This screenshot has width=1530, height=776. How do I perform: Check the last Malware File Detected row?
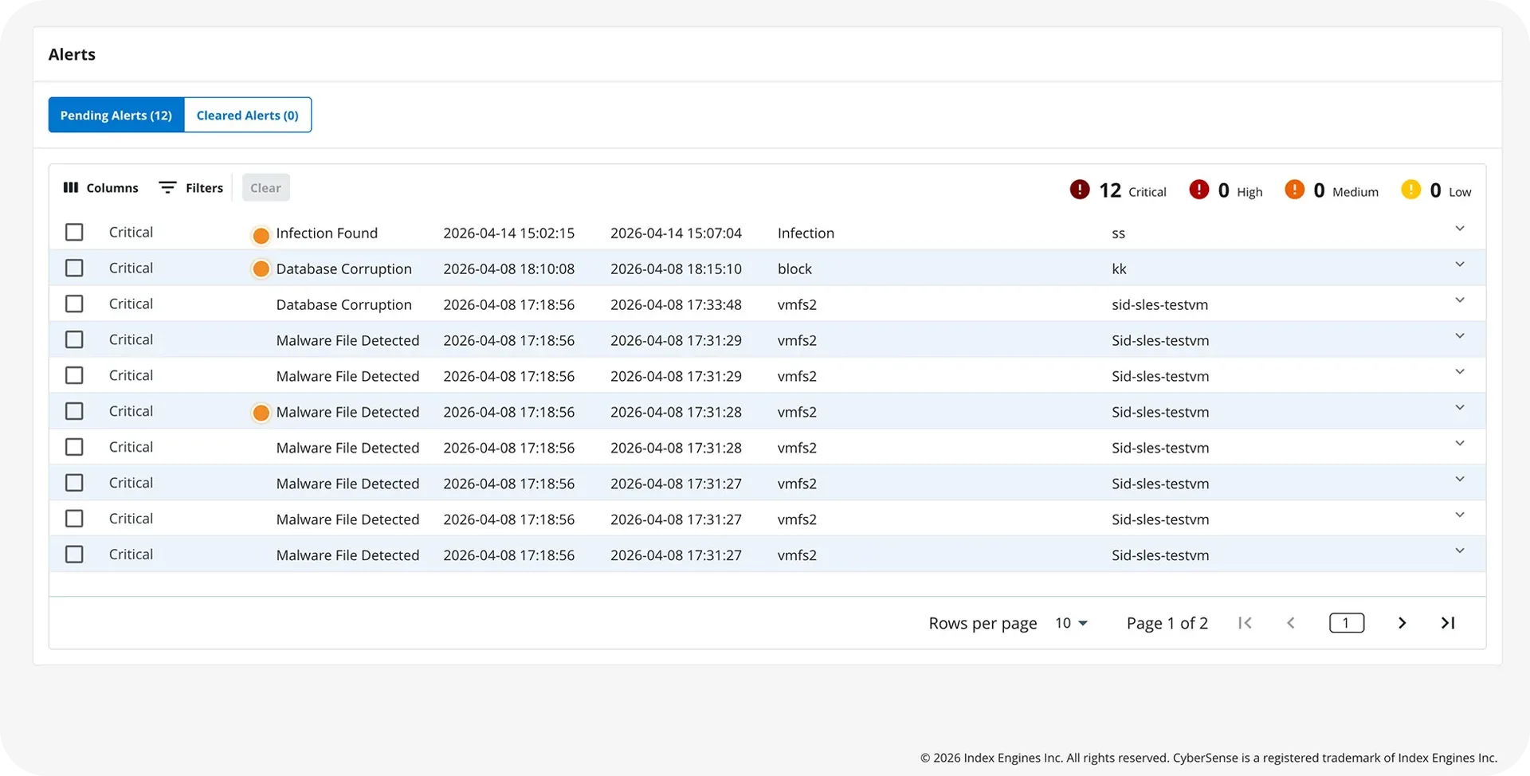pos(74,554)
